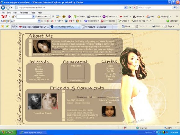Image resolution: width=180 pixels, height=135 pixels.
Task: Click the Check spelling icon in Google toolbar
Action: click(x=119, y=21)
